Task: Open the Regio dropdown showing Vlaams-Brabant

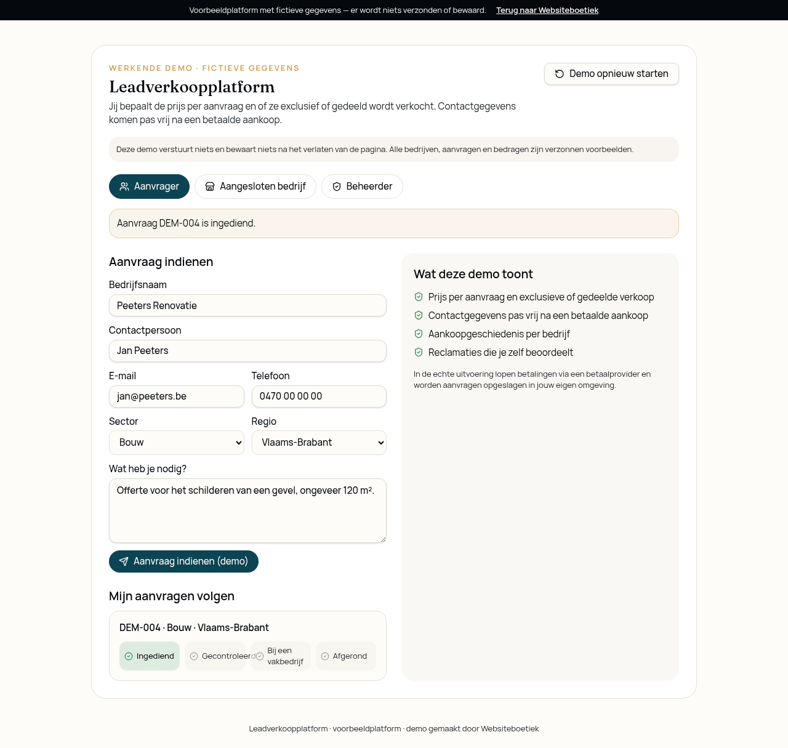Action: click(319, 443)
